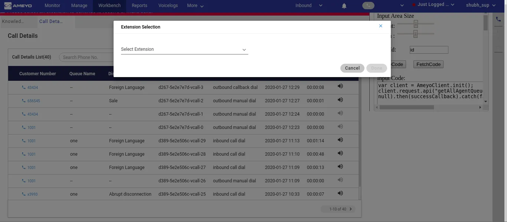
Task: Close the Extension Selection dialog
Action: (x=380, y=26)
